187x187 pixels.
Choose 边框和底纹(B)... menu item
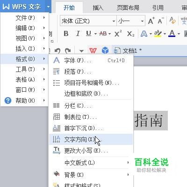(91, 93)
